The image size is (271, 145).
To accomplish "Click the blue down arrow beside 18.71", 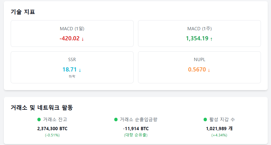I will click(80, 70).
